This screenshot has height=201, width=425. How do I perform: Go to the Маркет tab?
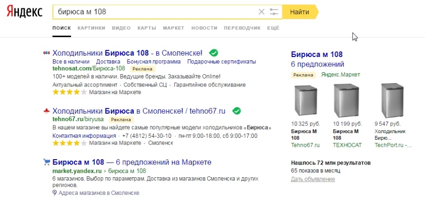click(173, 28)
